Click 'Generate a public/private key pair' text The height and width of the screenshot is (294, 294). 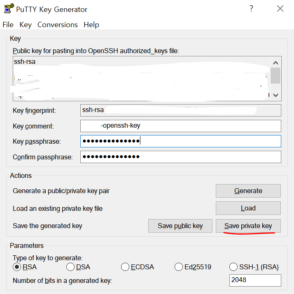pos(61,191)
